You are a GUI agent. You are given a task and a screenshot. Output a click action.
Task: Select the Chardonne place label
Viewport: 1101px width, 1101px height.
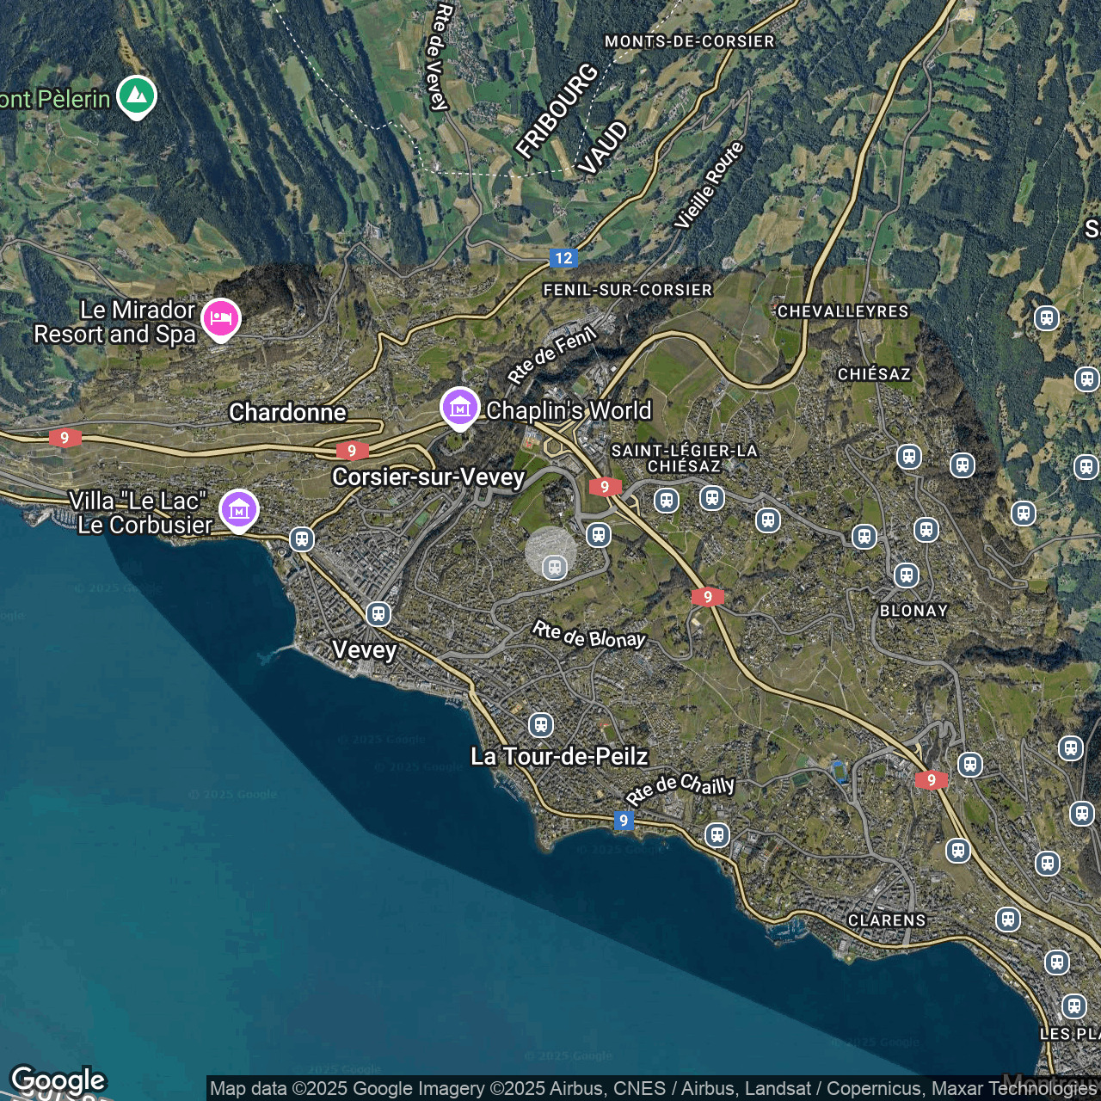[x=287, y=413]
